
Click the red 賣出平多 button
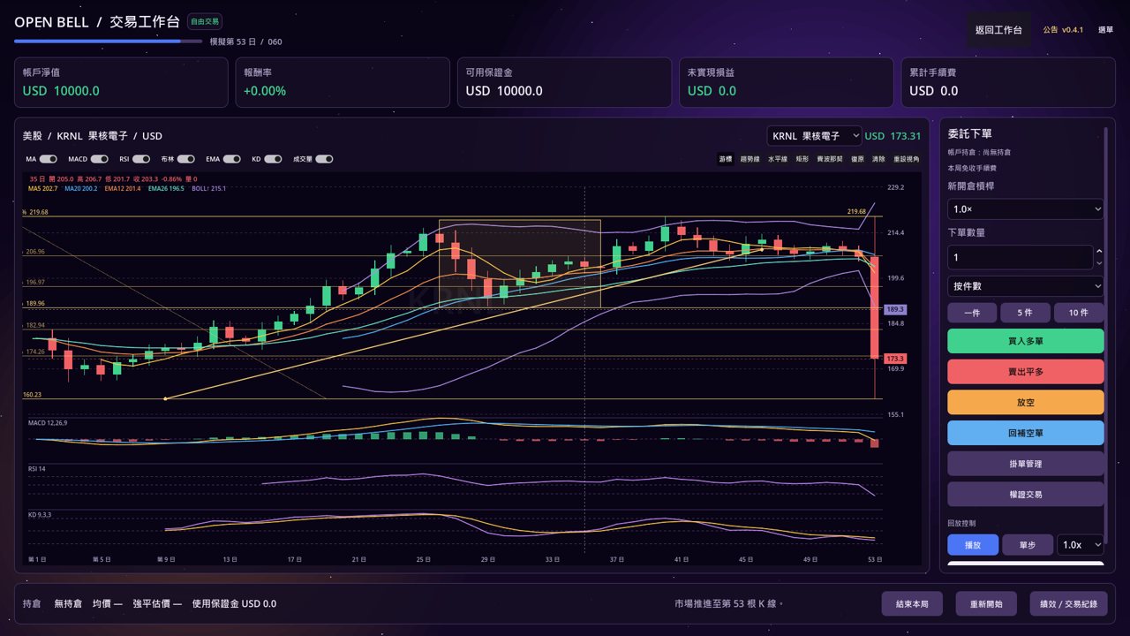1026,372
